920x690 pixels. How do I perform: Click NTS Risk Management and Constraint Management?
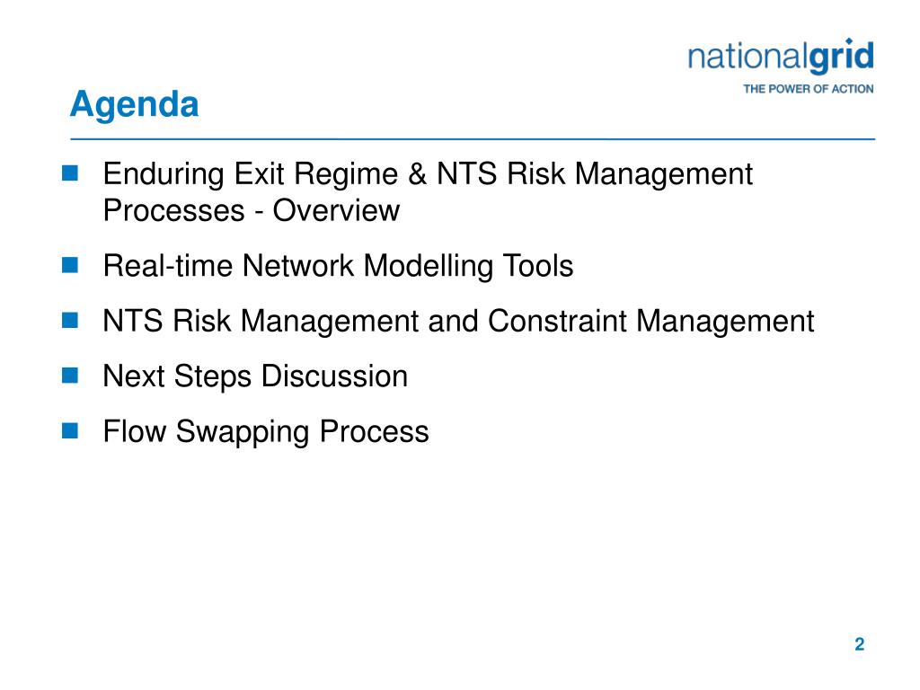click(458, 321)
